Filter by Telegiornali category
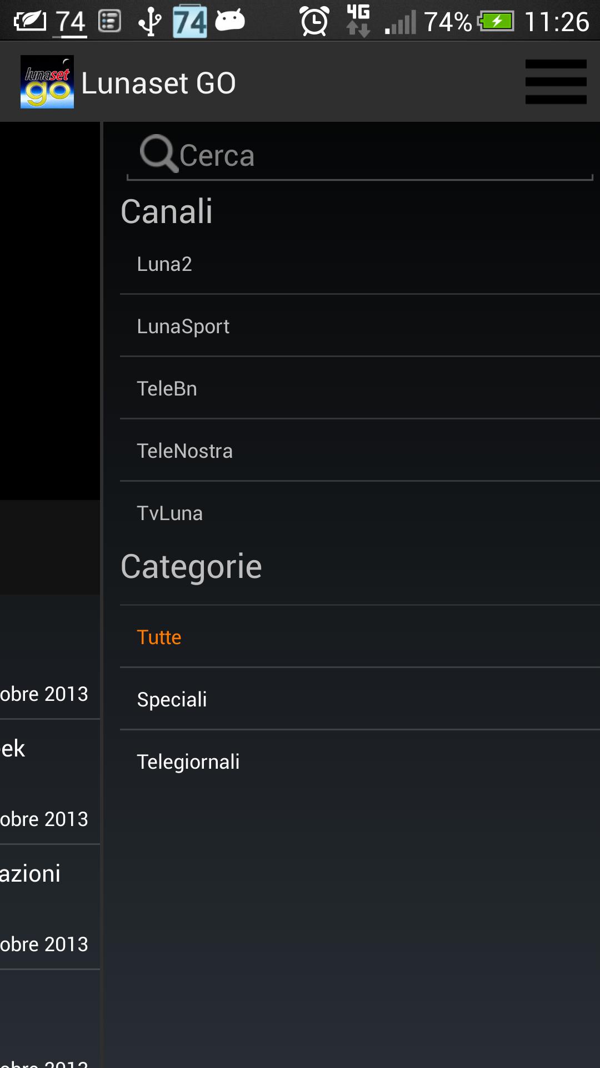 tap(188, 762)
